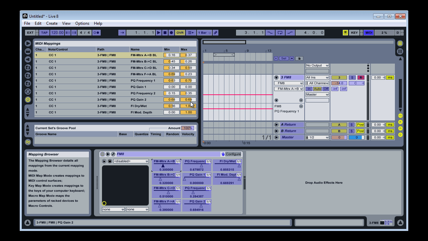Click the Phase Nudge Up button
The width and height of the screenshot is (428, 241).
coord(74,32)
